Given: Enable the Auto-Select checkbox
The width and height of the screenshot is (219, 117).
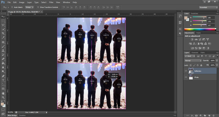Looking at the screenshot, I should pos(12,7).
